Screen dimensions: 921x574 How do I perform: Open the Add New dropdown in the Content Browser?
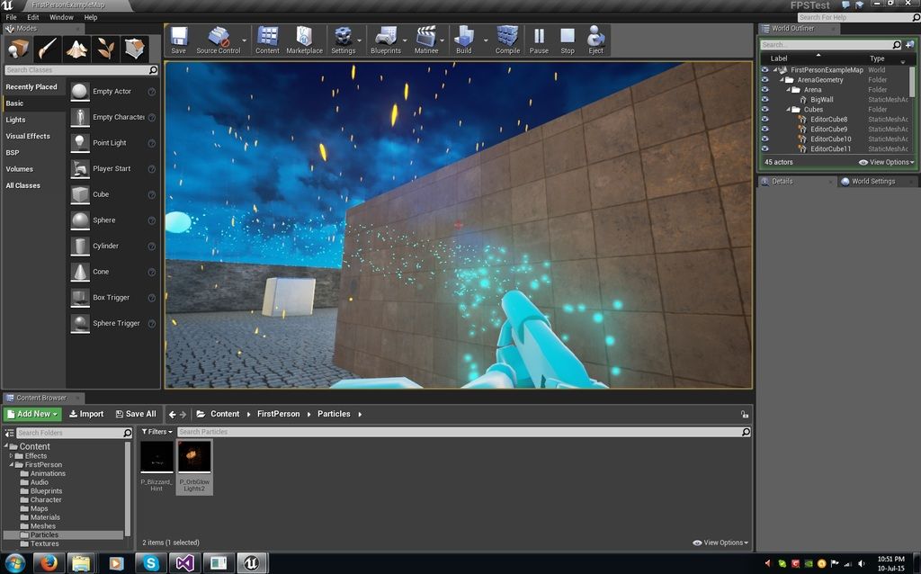point(32,414)
